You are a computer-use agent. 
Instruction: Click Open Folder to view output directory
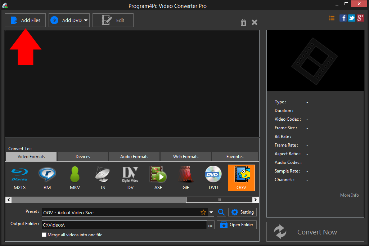237,225
